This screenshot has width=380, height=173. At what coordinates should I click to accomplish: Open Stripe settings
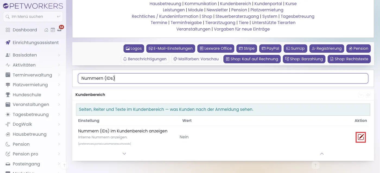coord(247,48)
